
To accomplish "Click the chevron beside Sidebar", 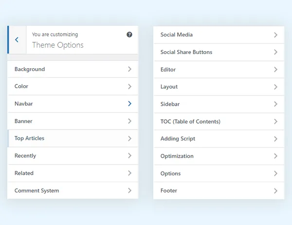I will [275, 104].
